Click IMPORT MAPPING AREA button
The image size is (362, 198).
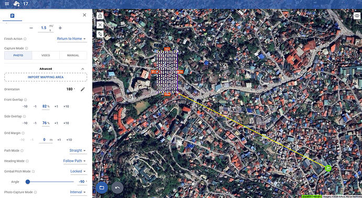point(46,77)
